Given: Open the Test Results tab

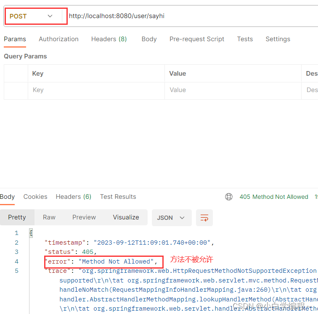Looking at the screenshot, I should pyautogui.click(x=118, y=197).
